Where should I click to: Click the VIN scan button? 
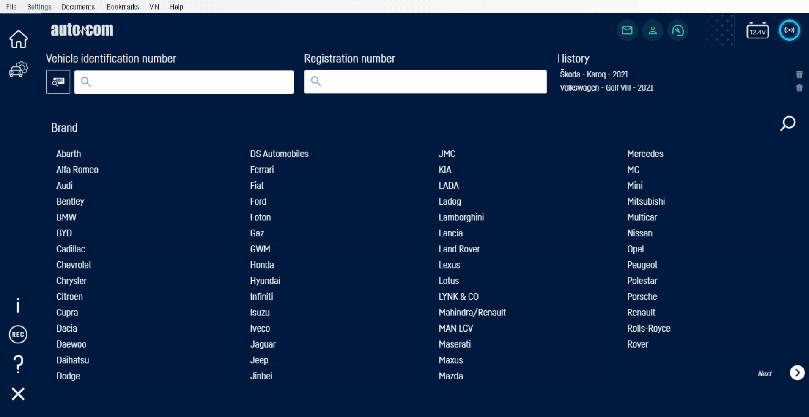tap(58, 82)
